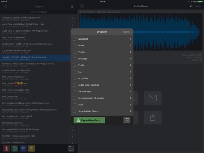
Task: Click the Export item here button
Action: [x=89, y=120]
